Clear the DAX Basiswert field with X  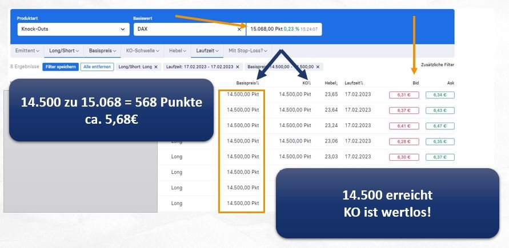239,29
